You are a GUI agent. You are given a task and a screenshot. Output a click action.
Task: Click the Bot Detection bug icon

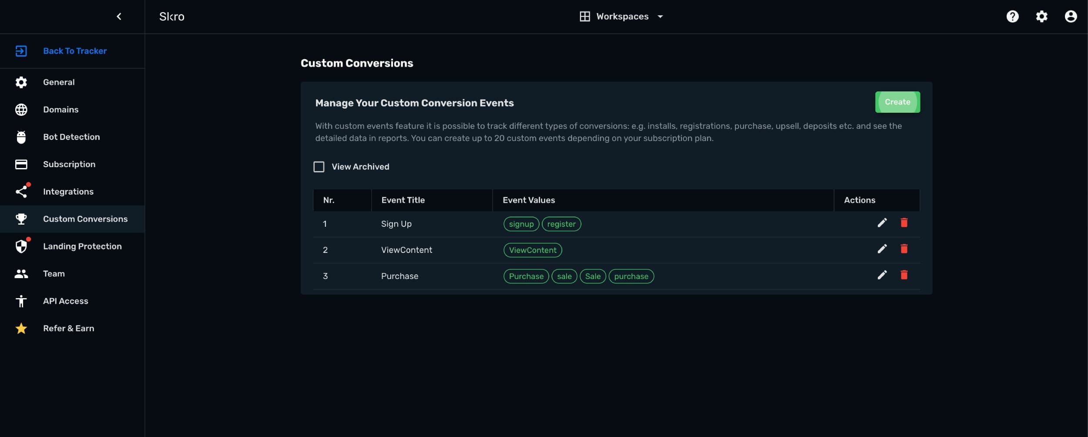[x=21, y=137]
